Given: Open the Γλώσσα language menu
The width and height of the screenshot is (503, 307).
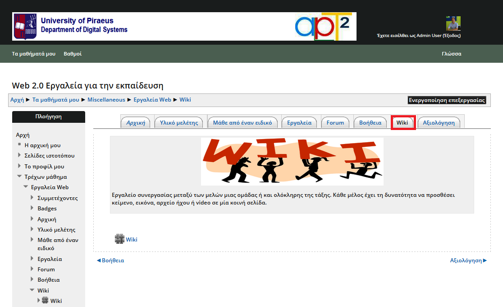Looking at the screenshot, I should click(451, 54).
